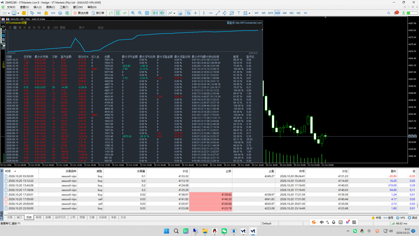
Task: Open the IDE MetaEditor button
Action: pos(39,13)
